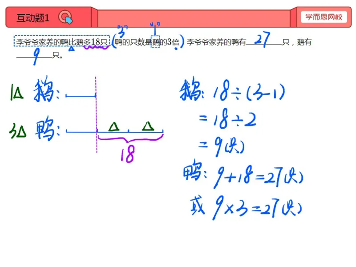
Task: Click the handwritten formula 18÷(3-1)
Action: coord(249,91)
